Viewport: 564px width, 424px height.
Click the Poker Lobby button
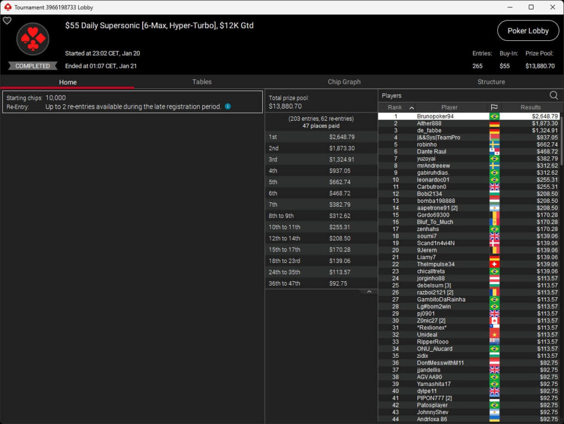point(528,31)
